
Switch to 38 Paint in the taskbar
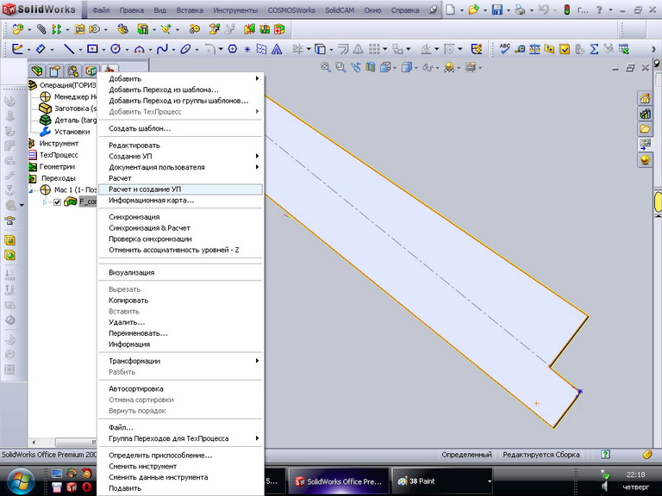tap(422, 480)
